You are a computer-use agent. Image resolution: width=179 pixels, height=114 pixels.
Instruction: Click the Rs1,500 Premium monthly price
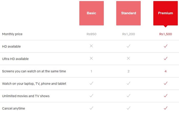(x=165, y=34)
